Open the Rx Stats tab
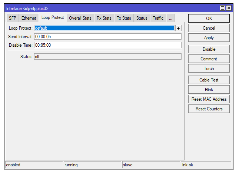Screen dimensions: 239x173 pos(104,18)
